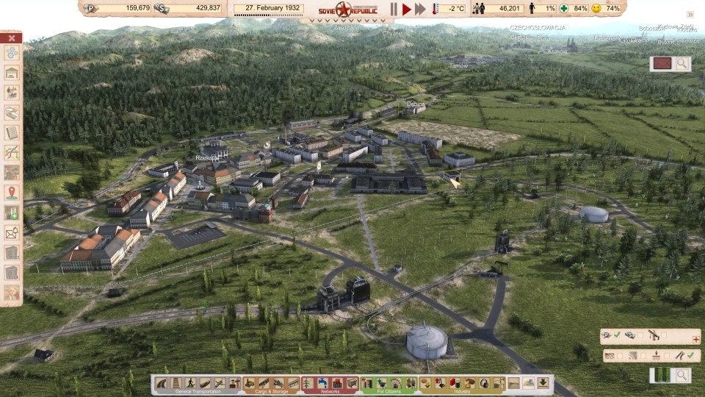The image size is (705, 397).
Task: Close the left sidebar with red X
Action: pyautogui.click(x=12, y=37)
